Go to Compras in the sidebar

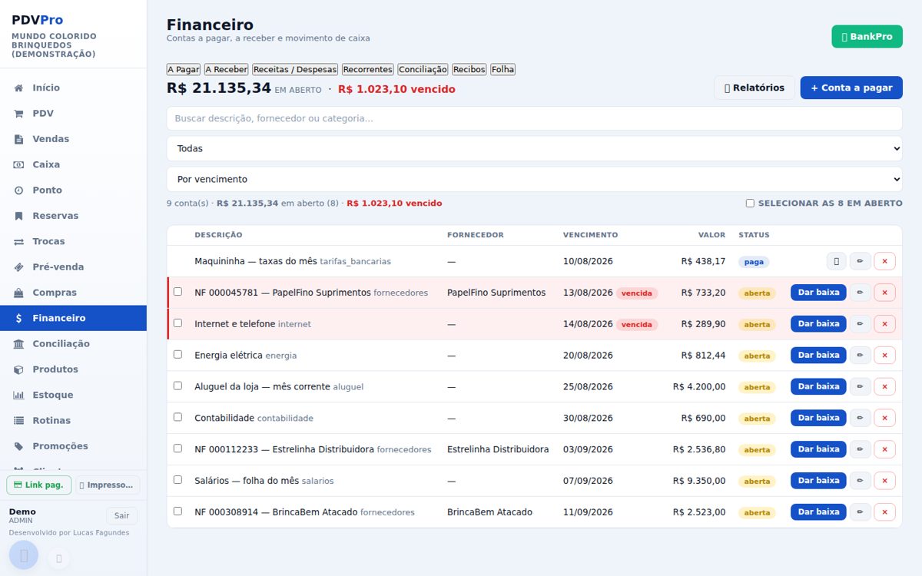[x=73, y=293]
